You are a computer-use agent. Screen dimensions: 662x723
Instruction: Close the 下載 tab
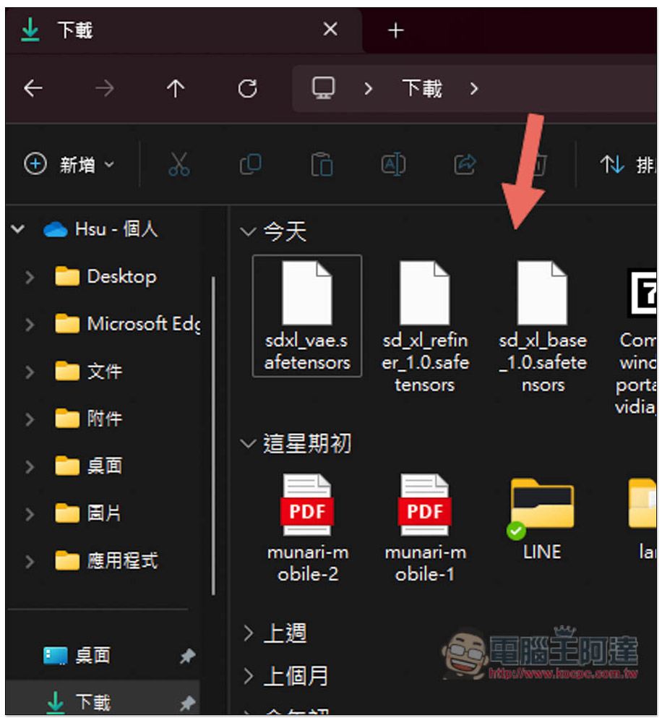(x=330, y=30)
